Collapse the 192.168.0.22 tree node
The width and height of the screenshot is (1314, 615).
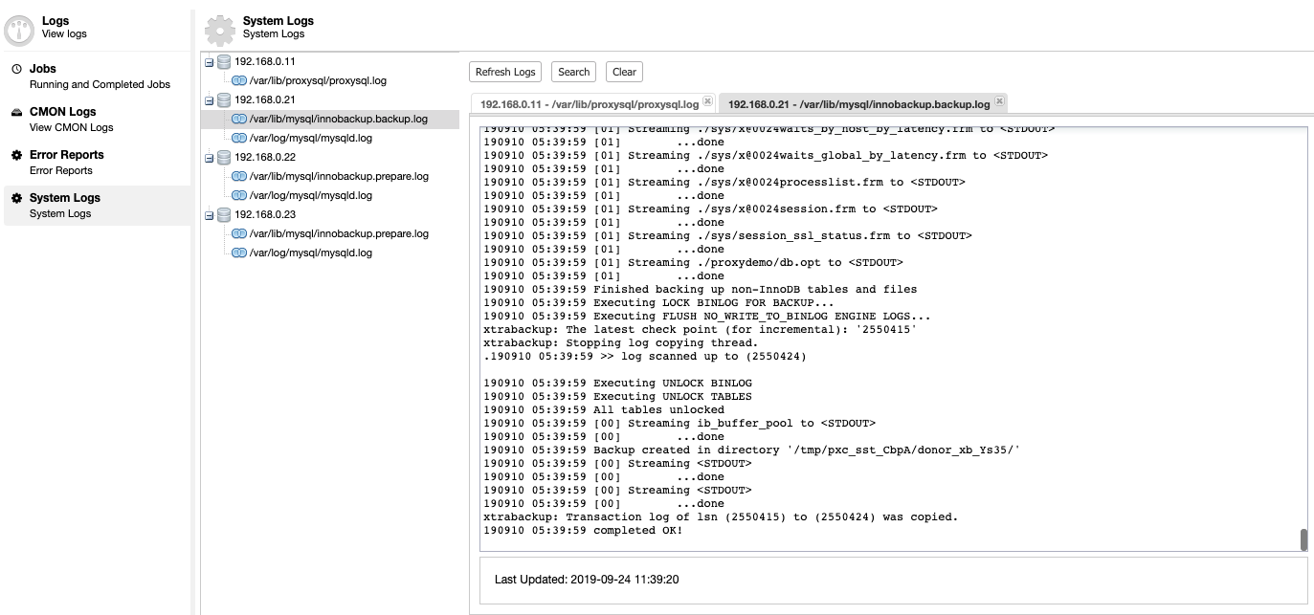210,158
